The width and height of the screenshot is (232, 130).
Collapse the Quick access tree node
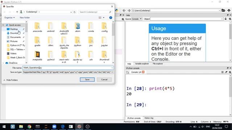[x=3, y=25]
